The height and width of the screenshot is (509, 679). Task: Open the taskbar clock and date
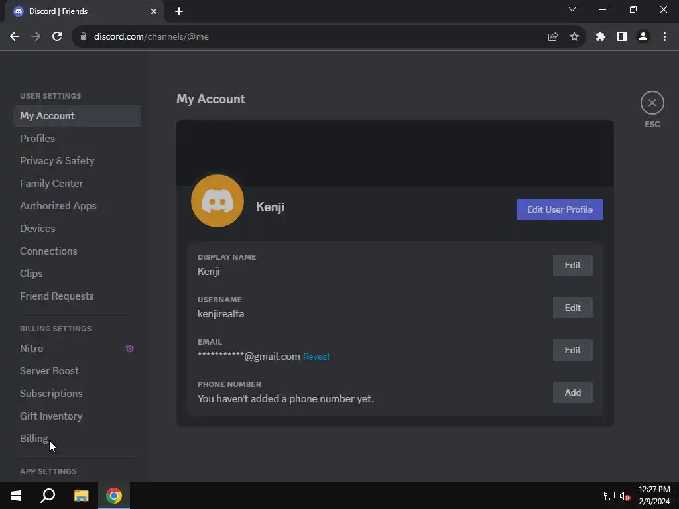654,496
